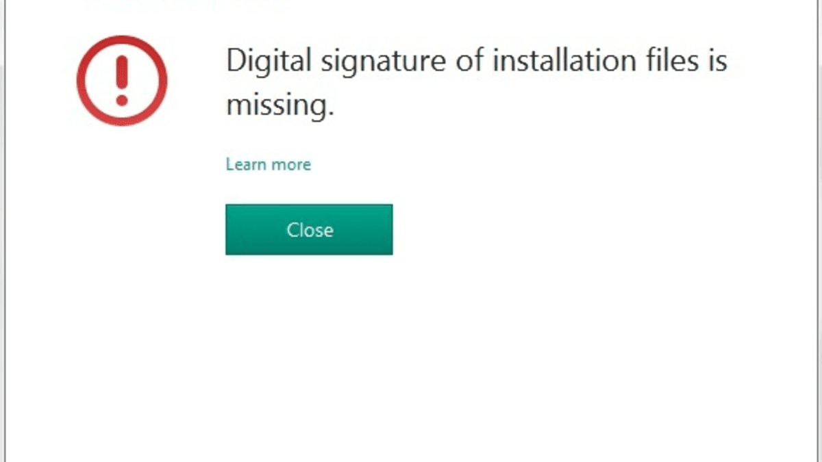Click the red exclamation warning icon
Image resolution: width=822 pixels, height=462 pixels.
tap(122, 80)
